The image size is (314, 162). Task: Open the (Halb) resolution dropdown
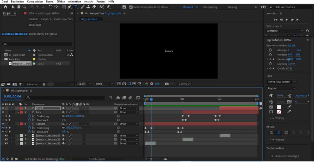[103, 83]
